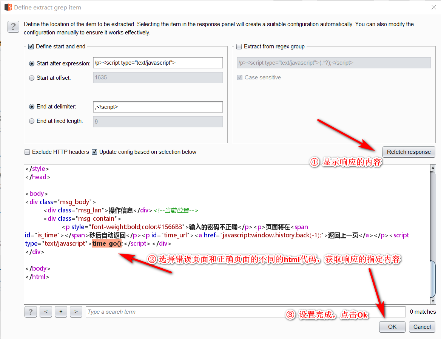The image size is (441, 339).
Task: Click the </head> line in response
Action: [38, 177]
